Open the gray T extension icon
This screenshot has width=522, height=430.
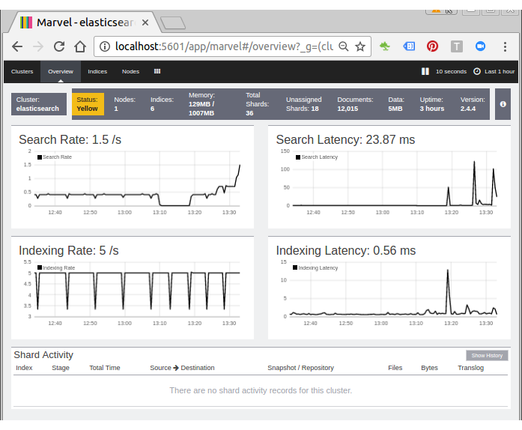point(456,46)
